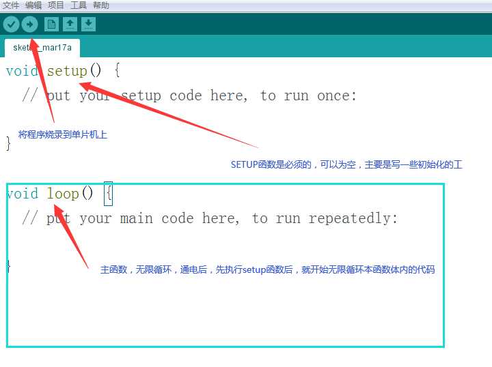Select the sketch_mar17a tab
Image resolution: width=492 pixels, height=367 pixels.
click(x=42, y=48)
